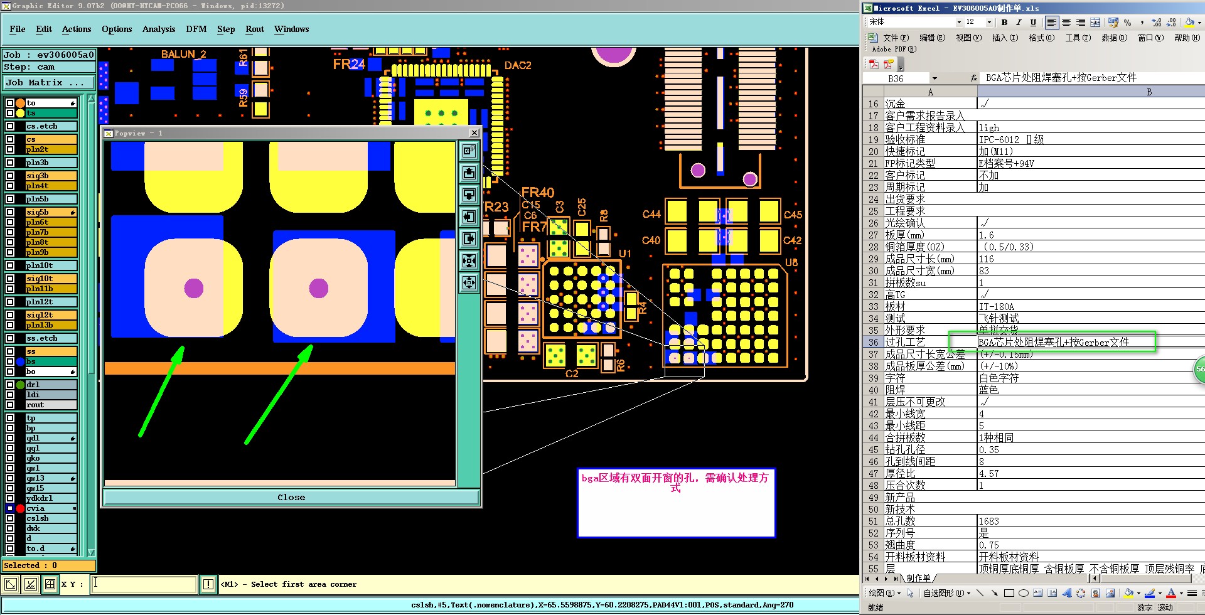Screen dimensions: 1205x615
Task: Open the Analysis menu in Graphic Editor
Action: pyautogui.click(x=159, y=29)
